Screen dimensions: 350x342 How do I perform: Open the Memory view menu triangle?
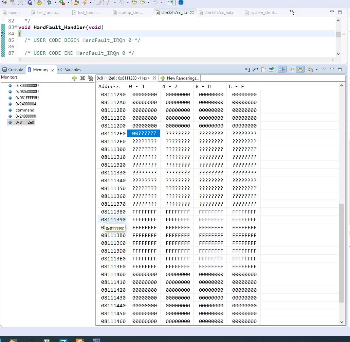(324, 69)
